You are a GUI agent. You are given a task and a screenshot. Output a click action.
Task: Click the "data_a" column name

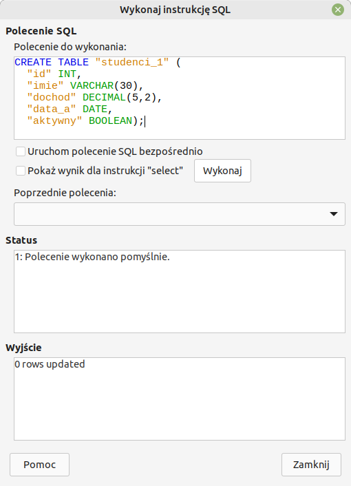point(52,109)
